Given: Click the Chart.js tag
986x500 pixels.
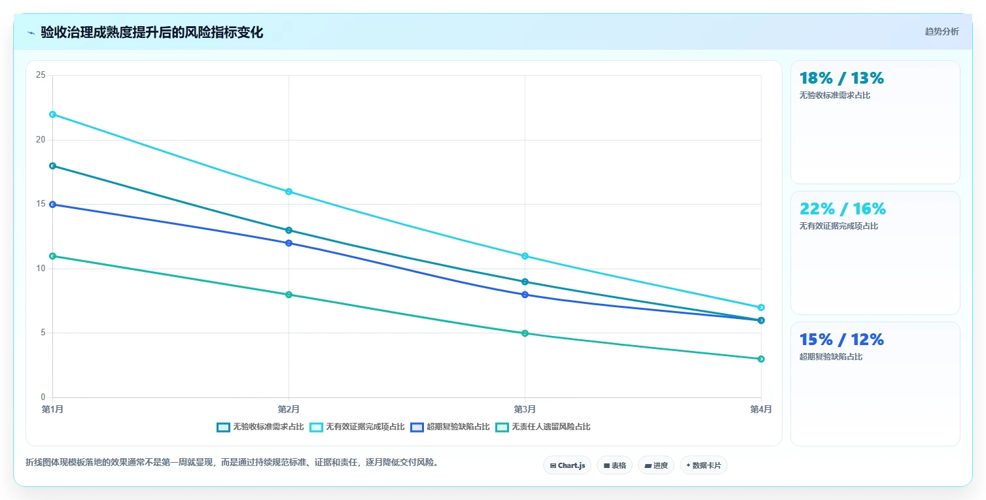Looking at the screenshot, I should [x=567, y=465].
